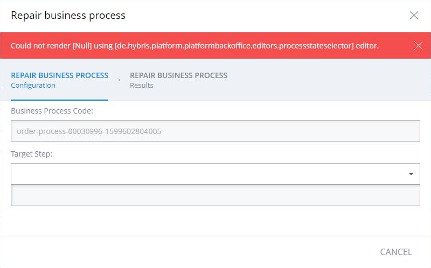Click the blue REPAIR BUSINESS PROCESS heading
This screenshot has width=431, height=268.
tap(59, 75)
